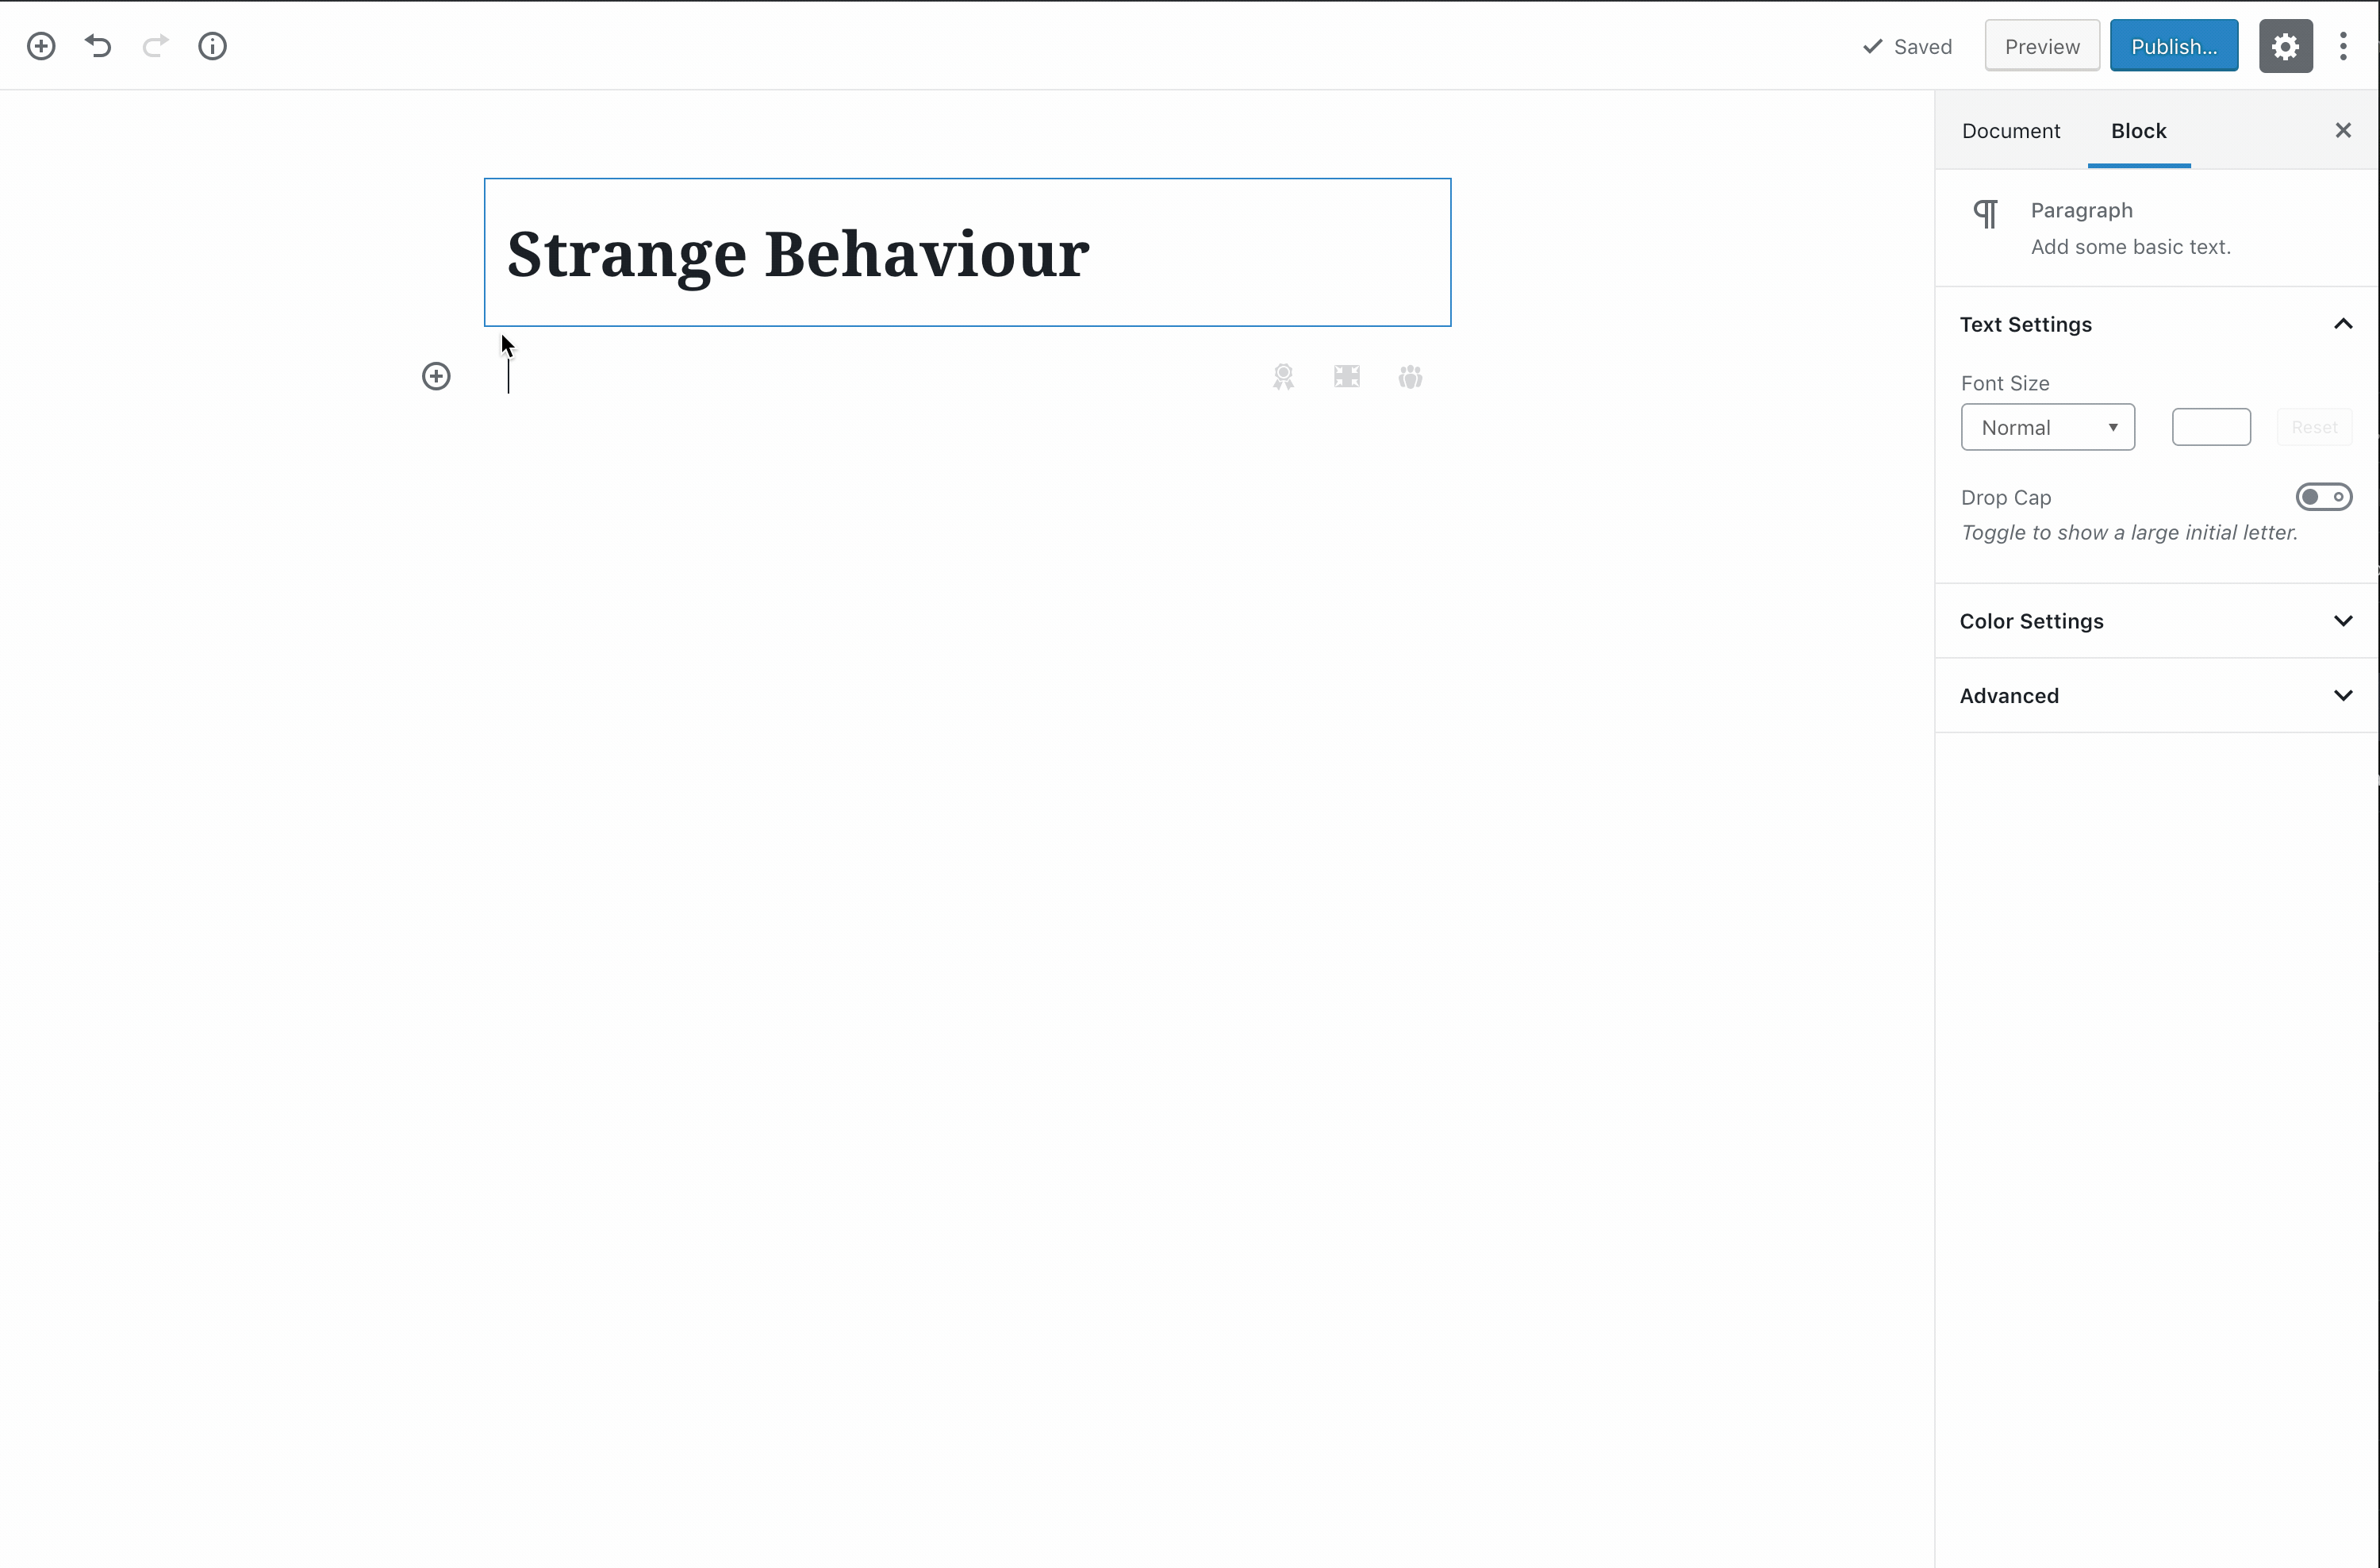Switch to the Document tab
2380x1568 pixels.
2010,131
